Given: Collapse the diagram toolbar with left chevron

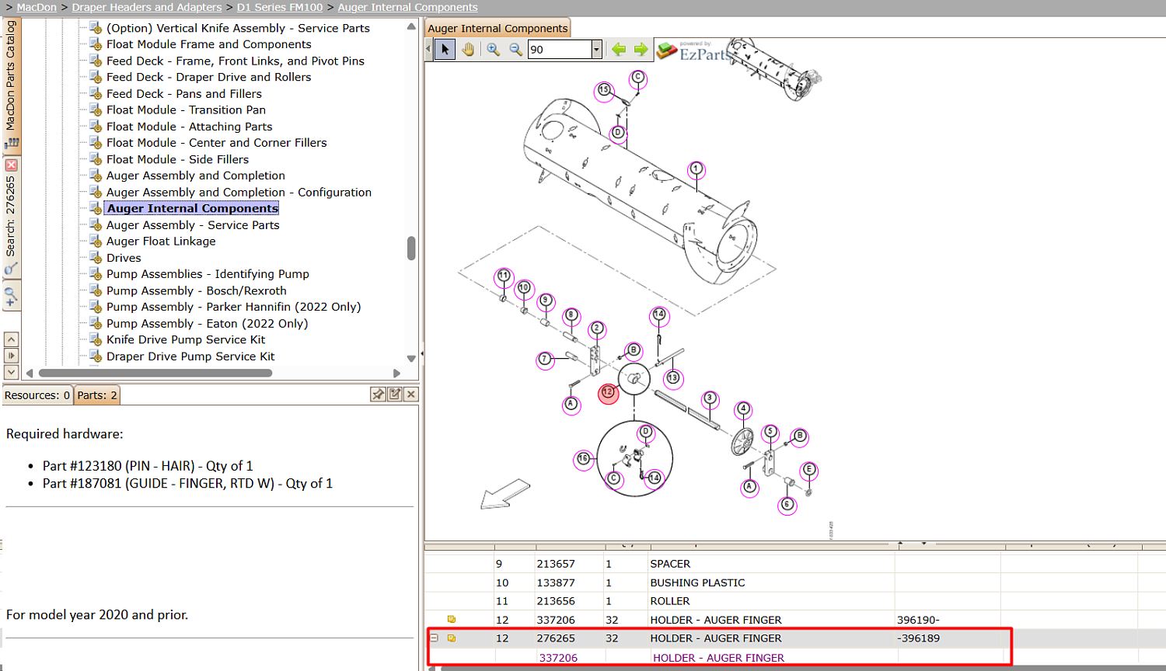Looking at the screenshot, I should point(428,49).
